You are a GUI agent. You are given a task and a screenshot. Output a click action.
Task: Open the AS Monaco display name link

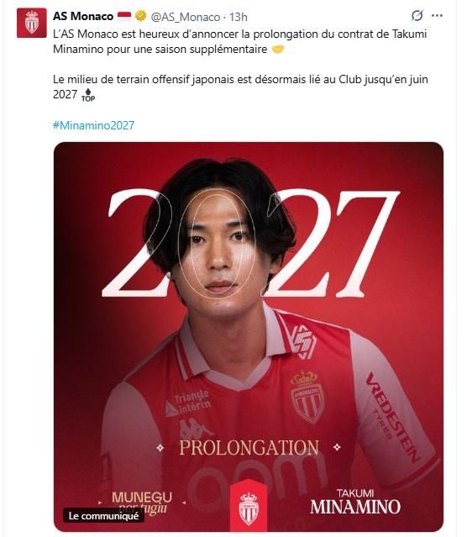click(x=83, y=16)
